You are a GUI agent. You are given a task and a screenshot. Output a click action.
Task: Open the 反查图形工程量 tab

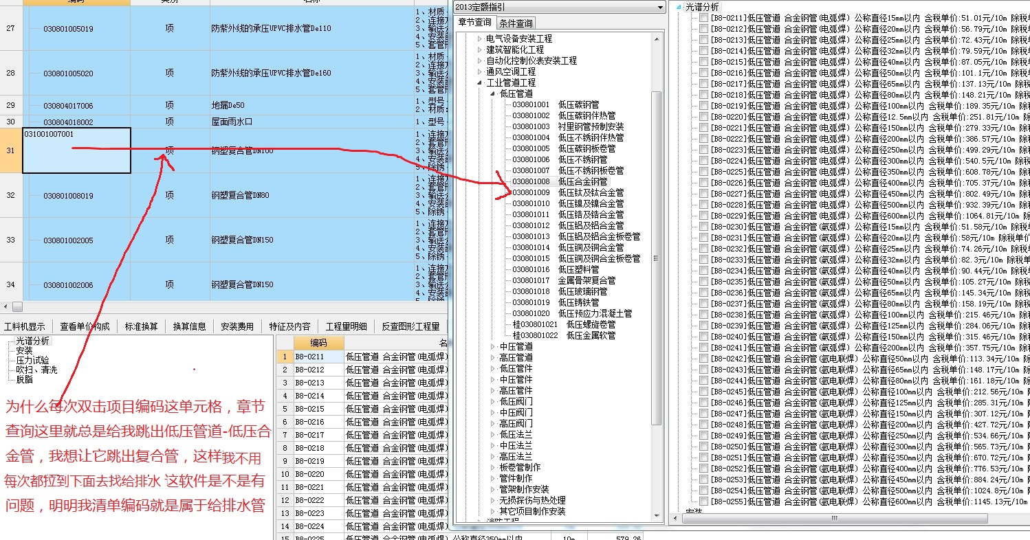pos(410,326)
